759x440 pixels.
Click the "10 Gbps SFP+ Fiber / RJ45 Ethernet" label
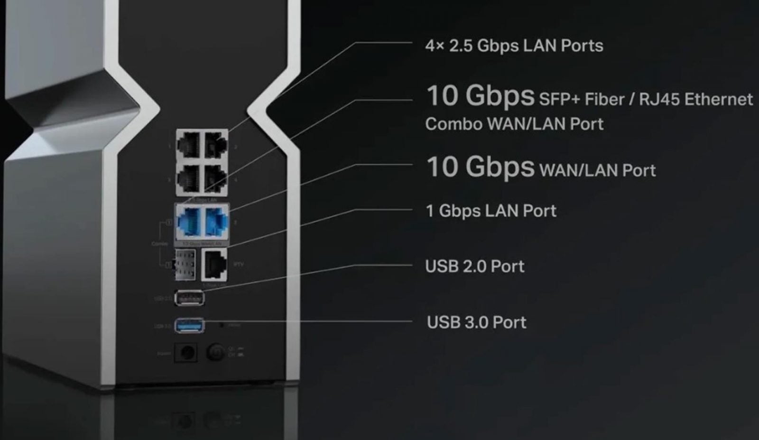coord(590,96)
